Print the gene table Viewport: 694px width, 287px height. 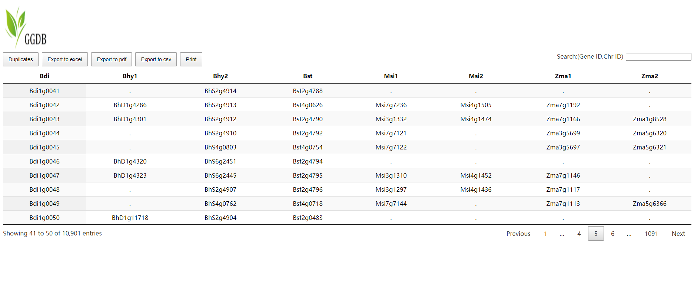pyautogui.click(x=191, y=59)
